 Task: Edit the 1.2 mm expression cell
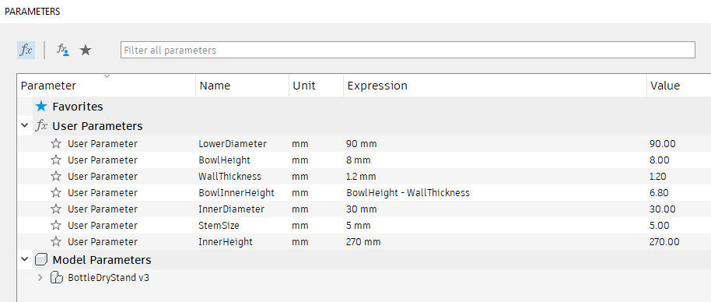coord(361,177)
